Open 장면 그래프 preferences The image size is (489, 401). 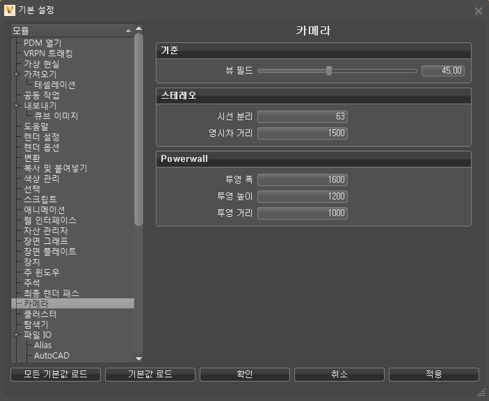pyautogui.click(x=46, y=241)
